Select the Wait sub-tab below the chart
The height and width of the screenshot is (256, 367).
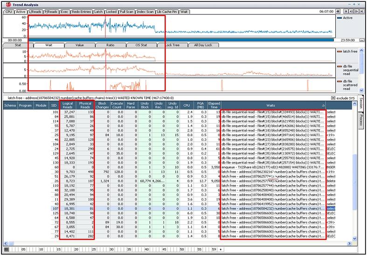click(x=48, y=45)
